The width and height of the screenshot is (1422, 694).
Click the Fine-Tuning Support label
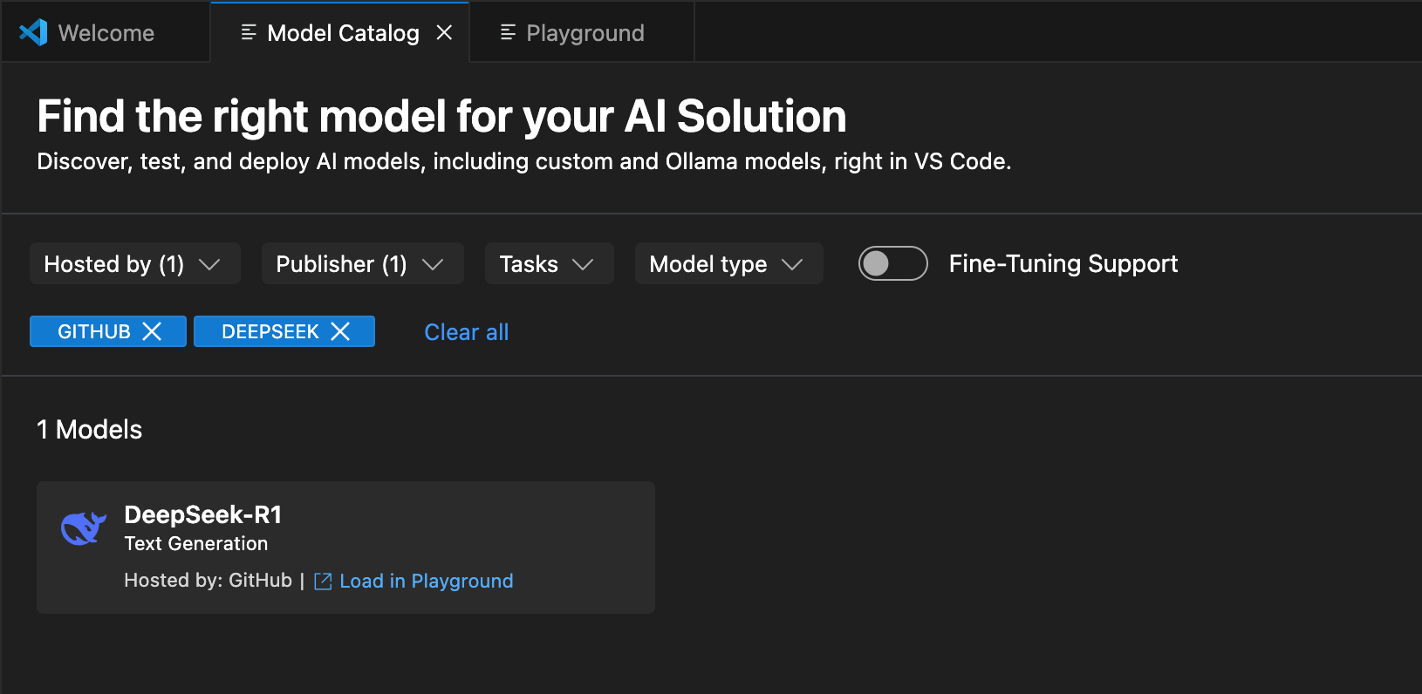[x=1063, y=263]
